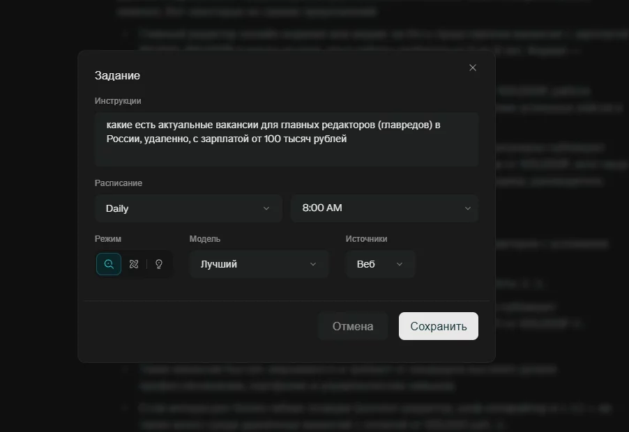Expand the Источники dropdown showing Веб
The image size is (629, 432).
coord(380,264)
